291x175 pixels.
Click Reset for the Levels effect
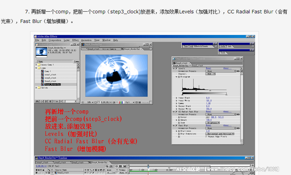209,68
